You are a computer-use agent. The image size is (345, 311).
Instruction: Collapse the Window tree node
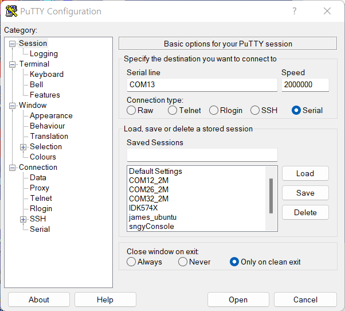[x=13, y=106]
